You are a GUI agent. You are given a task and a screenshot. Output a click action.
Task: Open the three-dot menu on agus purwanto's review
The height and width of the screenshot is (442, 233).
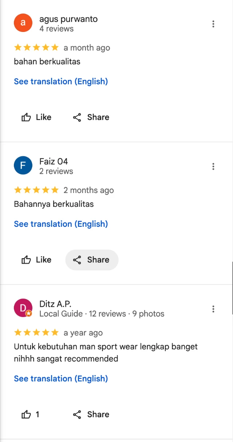[213, 24]
